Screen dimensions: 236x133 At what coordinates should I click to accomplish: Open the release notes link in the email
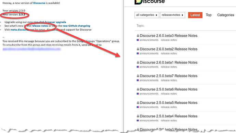tap(40, 26)
